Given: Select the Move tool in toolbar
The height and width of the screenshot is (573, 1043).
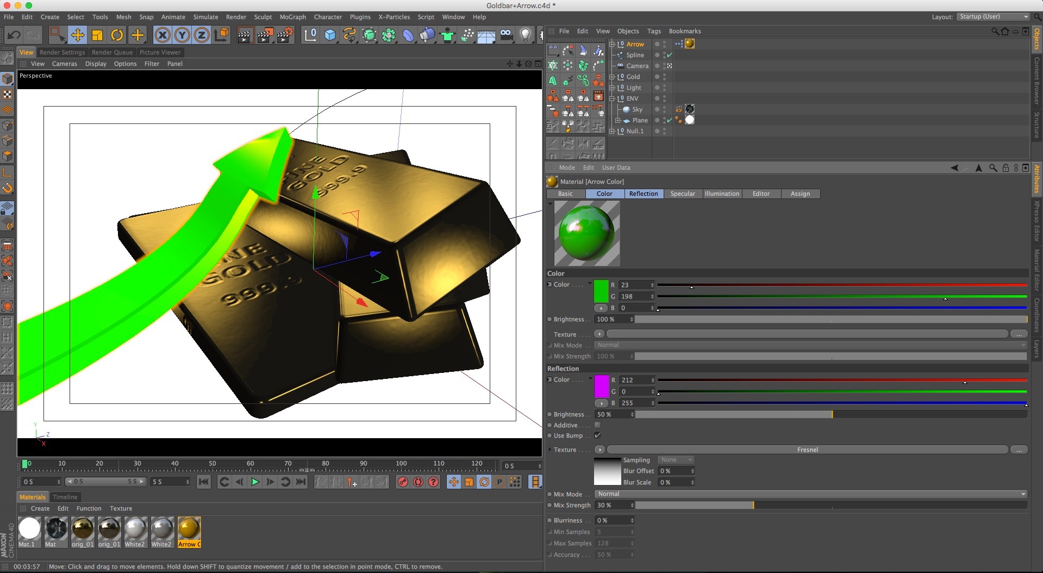Looking at the screenshot, I should [x=77, y=35].
